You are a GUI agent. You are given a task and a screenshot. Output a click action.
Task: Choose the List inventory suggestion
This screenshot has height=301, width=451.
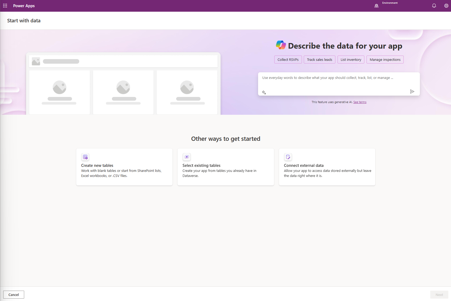point(351,60)
